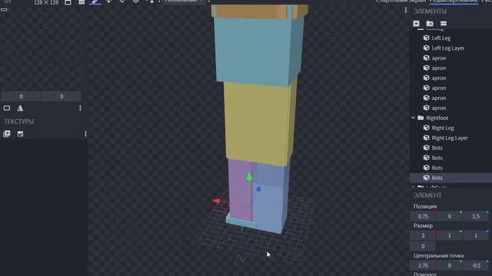Image resolution: width=492 pixels, height=276 pixels.
Task: Click the rectangle icon below UV fields
Action: (x=7, y=108)
